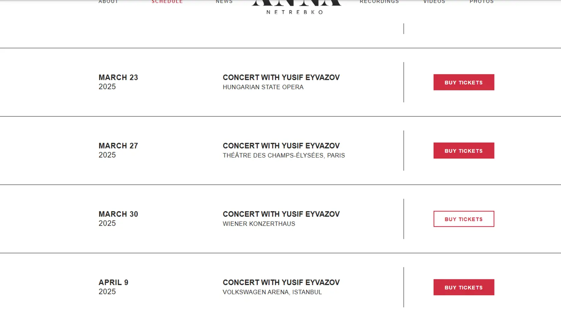Open the Photos navigation link

482,2
